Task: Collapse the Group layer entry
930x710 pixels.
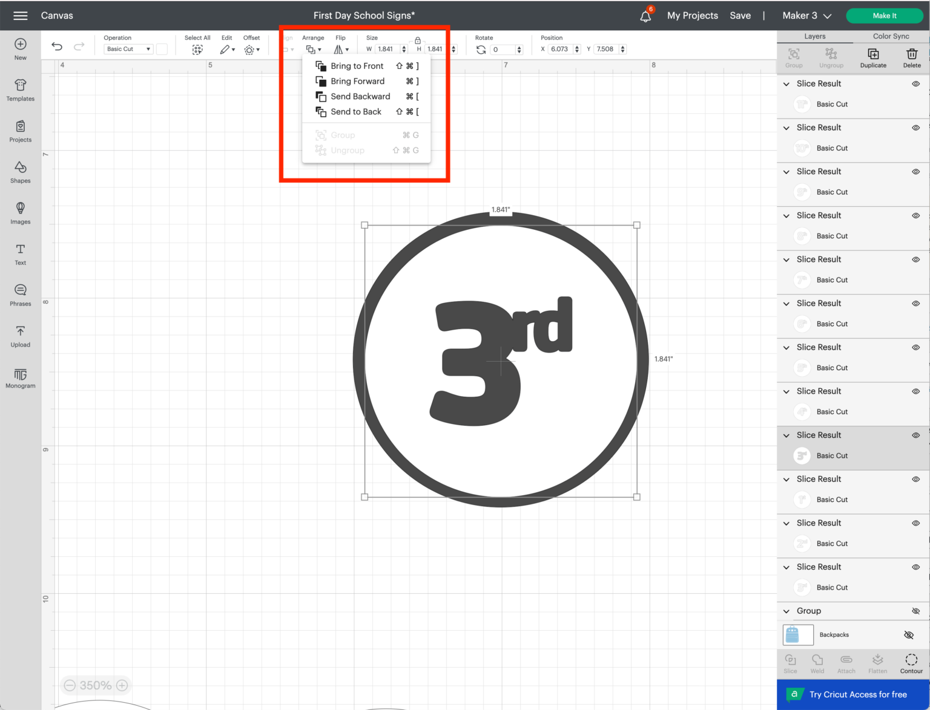Action: tap(785, 611)
